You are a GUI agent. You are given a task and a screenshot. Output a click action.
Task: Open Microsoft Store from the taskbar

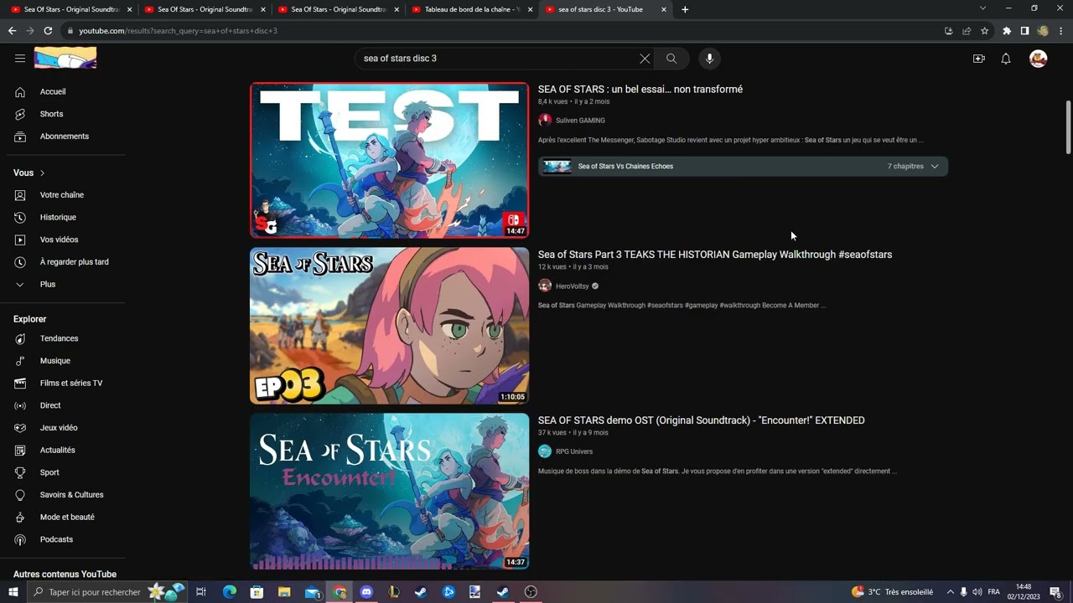click(x=257, y=592)
